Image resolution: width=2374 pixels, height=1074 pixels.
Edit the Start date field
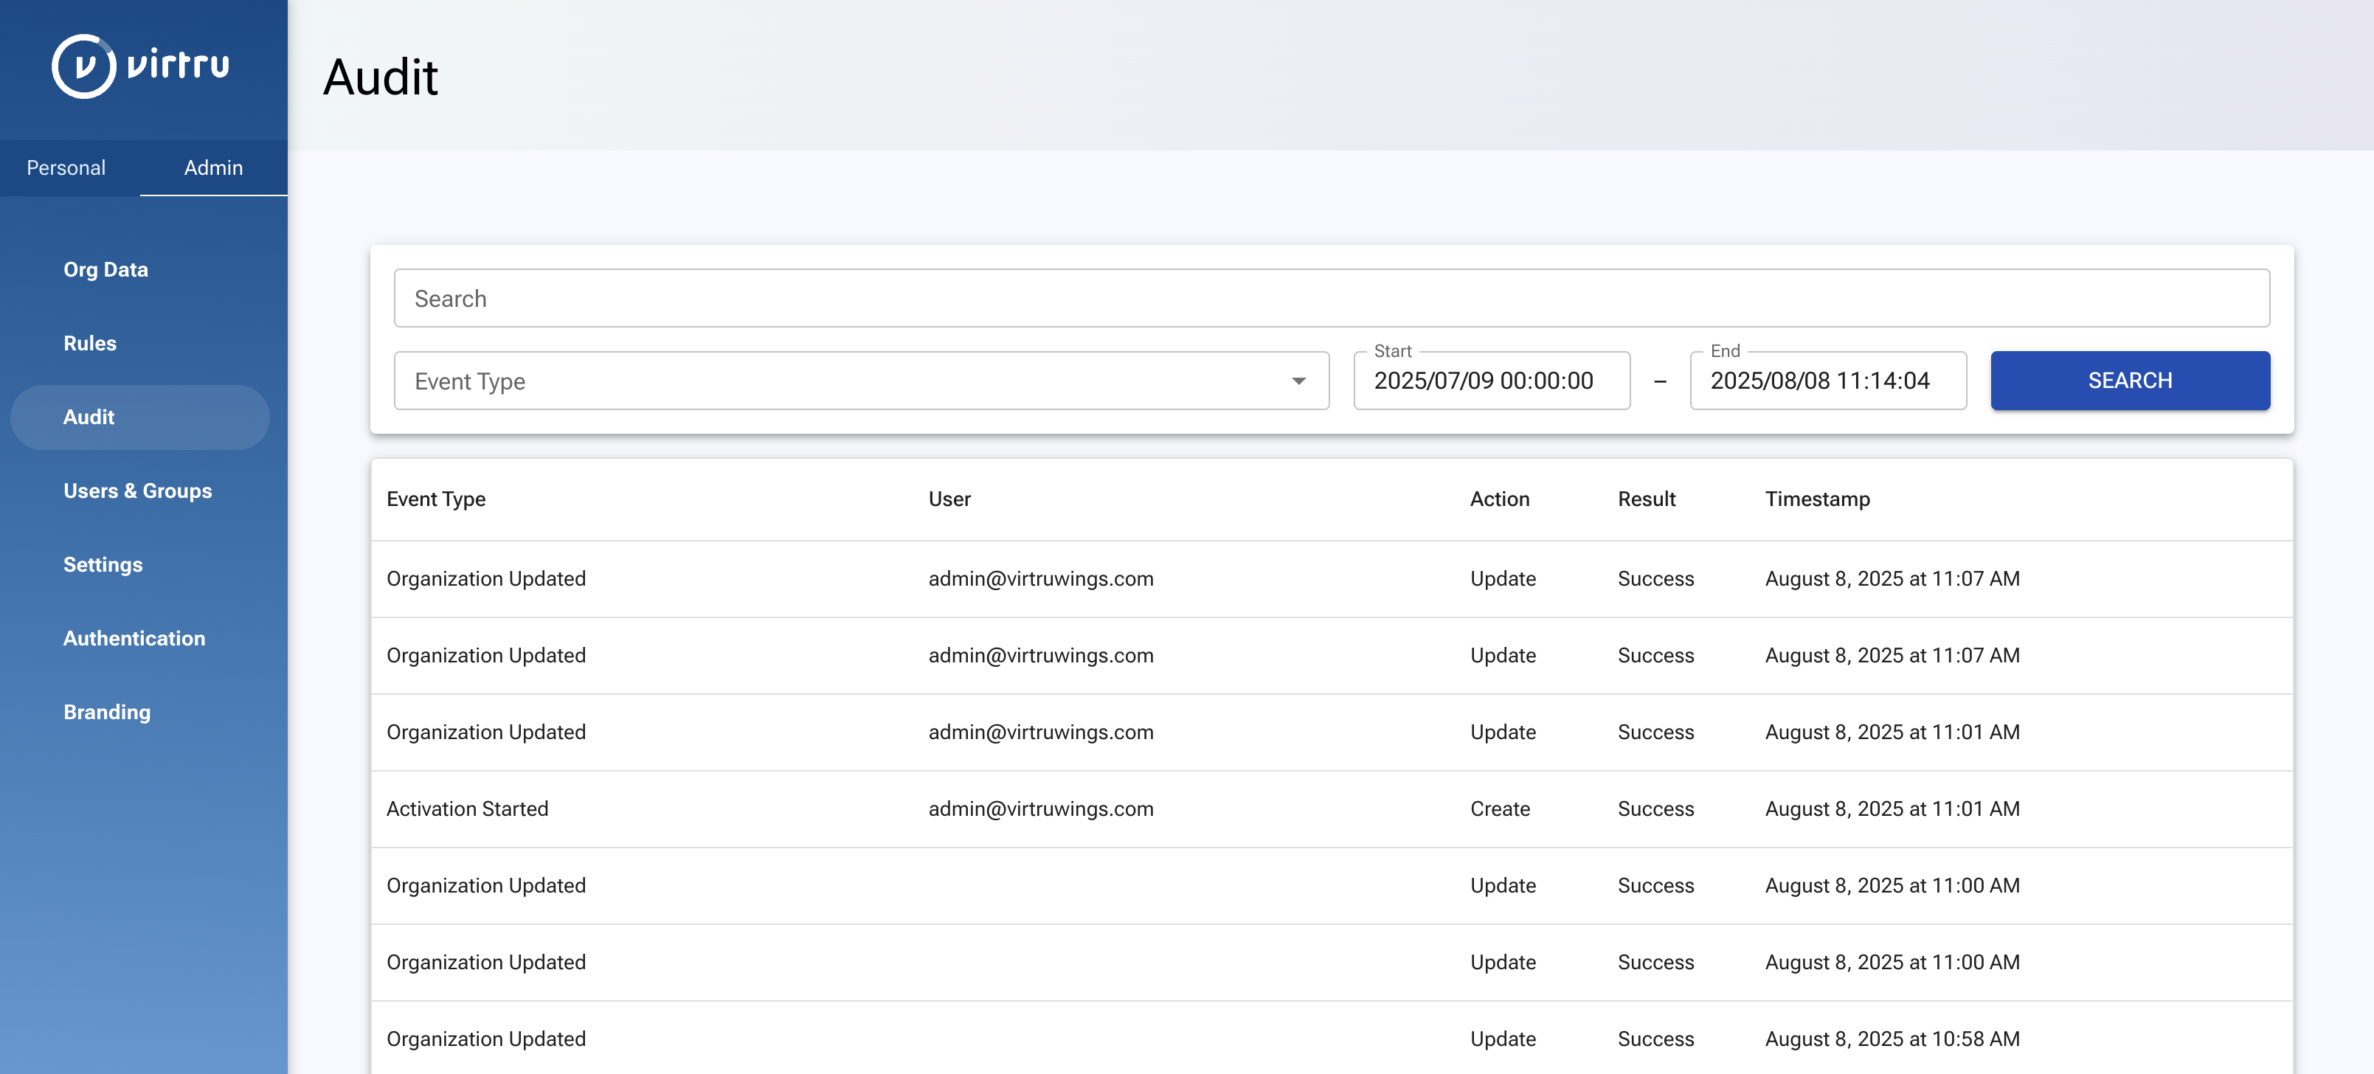[1491, 381]
